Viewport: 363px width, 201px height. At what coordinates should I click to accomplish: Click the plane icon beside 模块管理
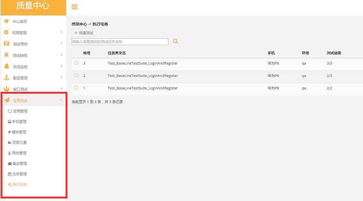9,132
